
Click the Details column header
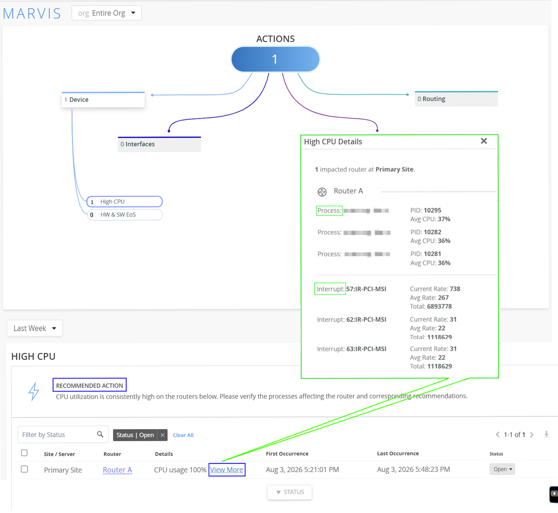[x=164, y=454]
